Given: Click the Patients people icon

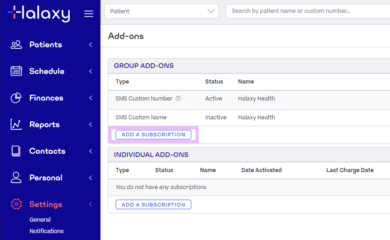Looking at the screenshot, I should coord(16,45).
